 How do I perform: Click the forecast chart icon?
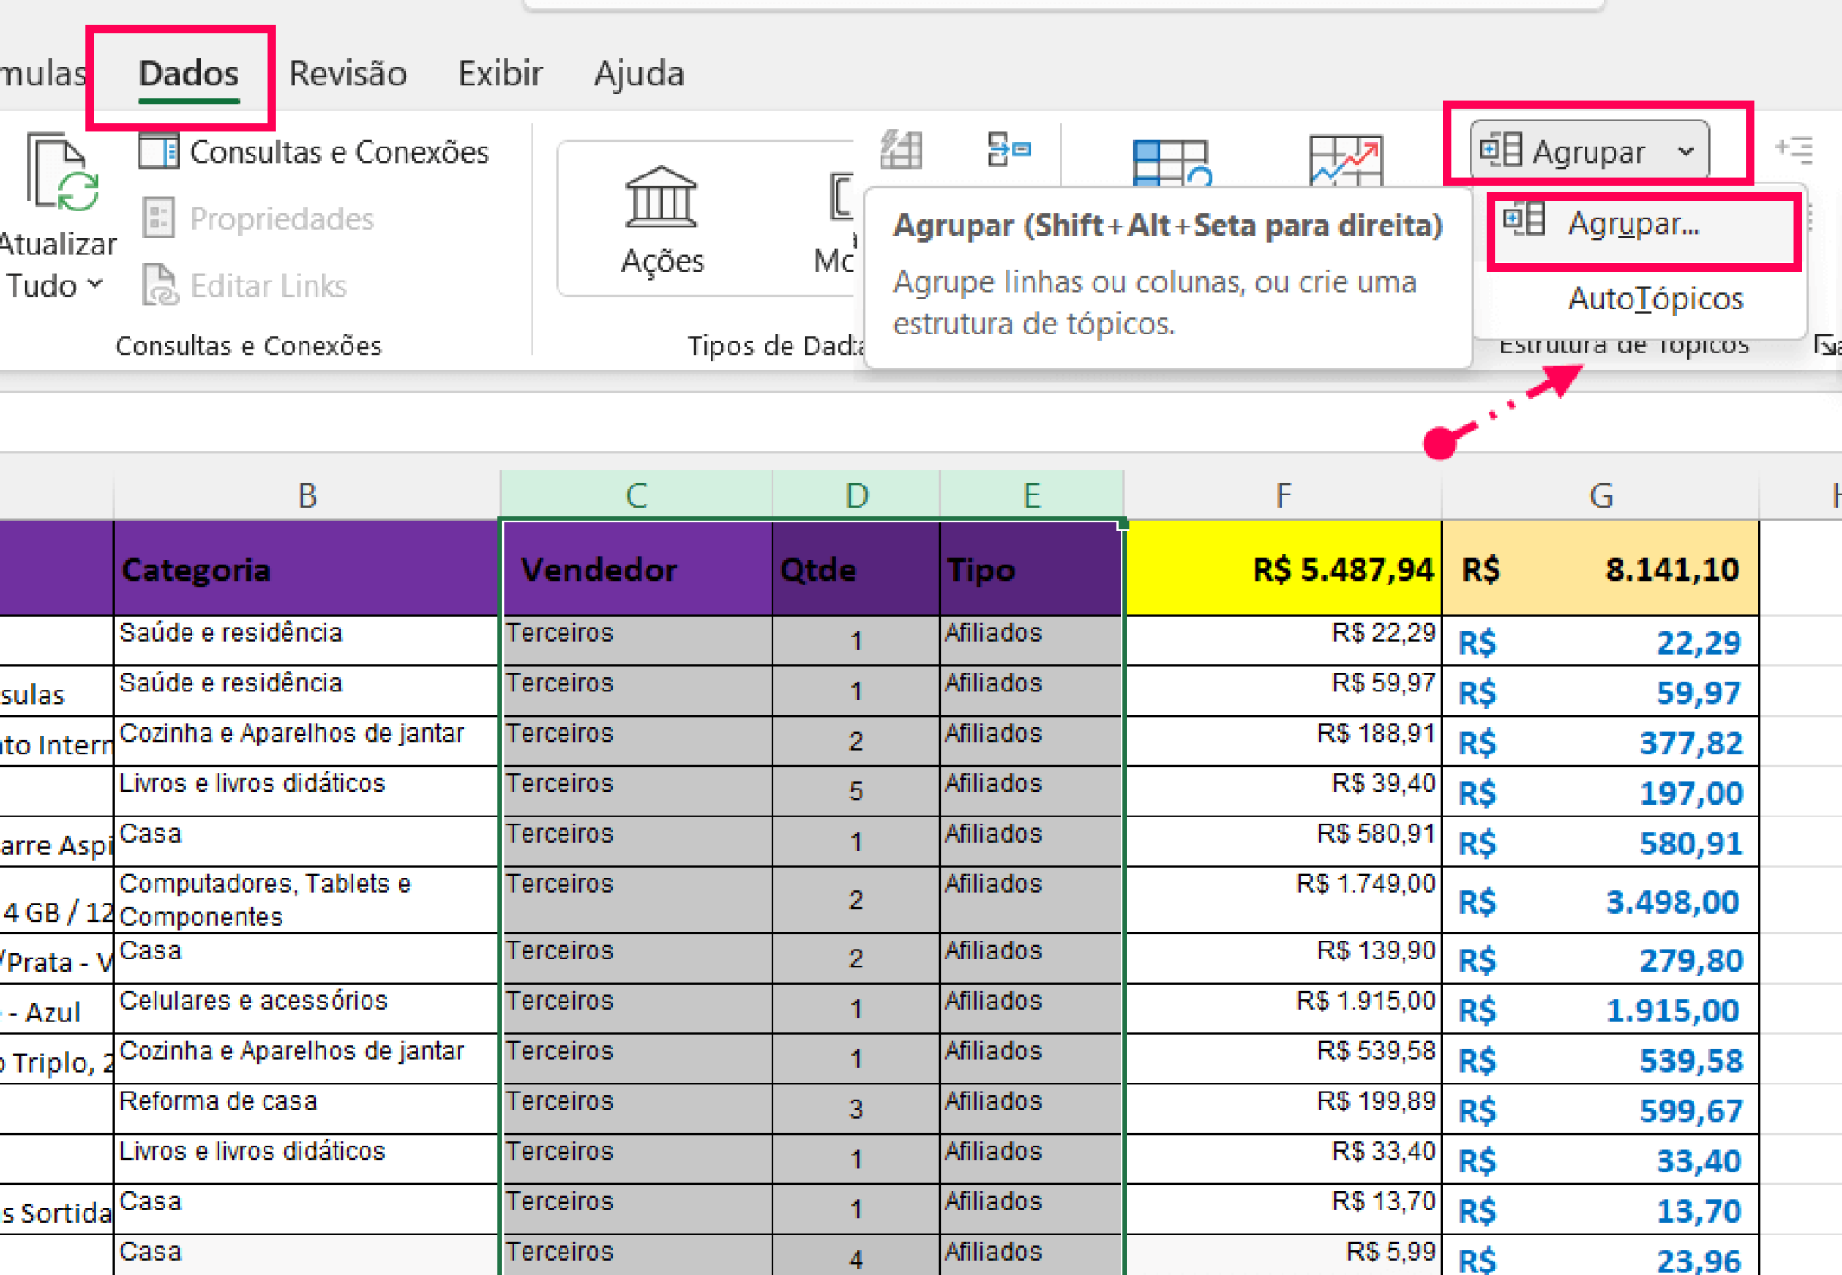1345,162
